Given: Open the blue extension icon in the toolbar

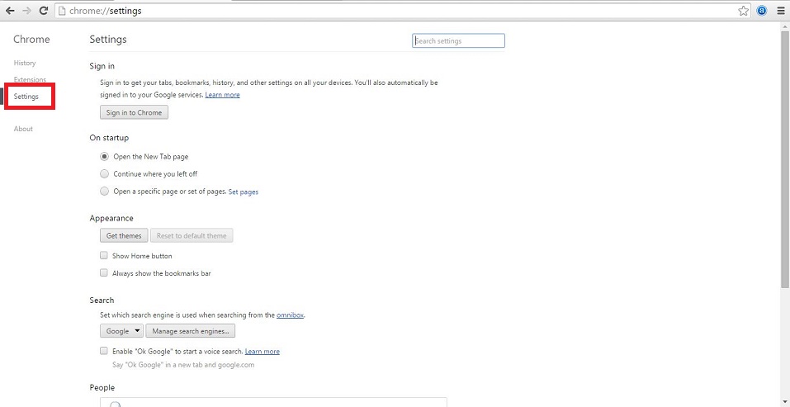Looking at the screenshot, I should click(762, 11).
